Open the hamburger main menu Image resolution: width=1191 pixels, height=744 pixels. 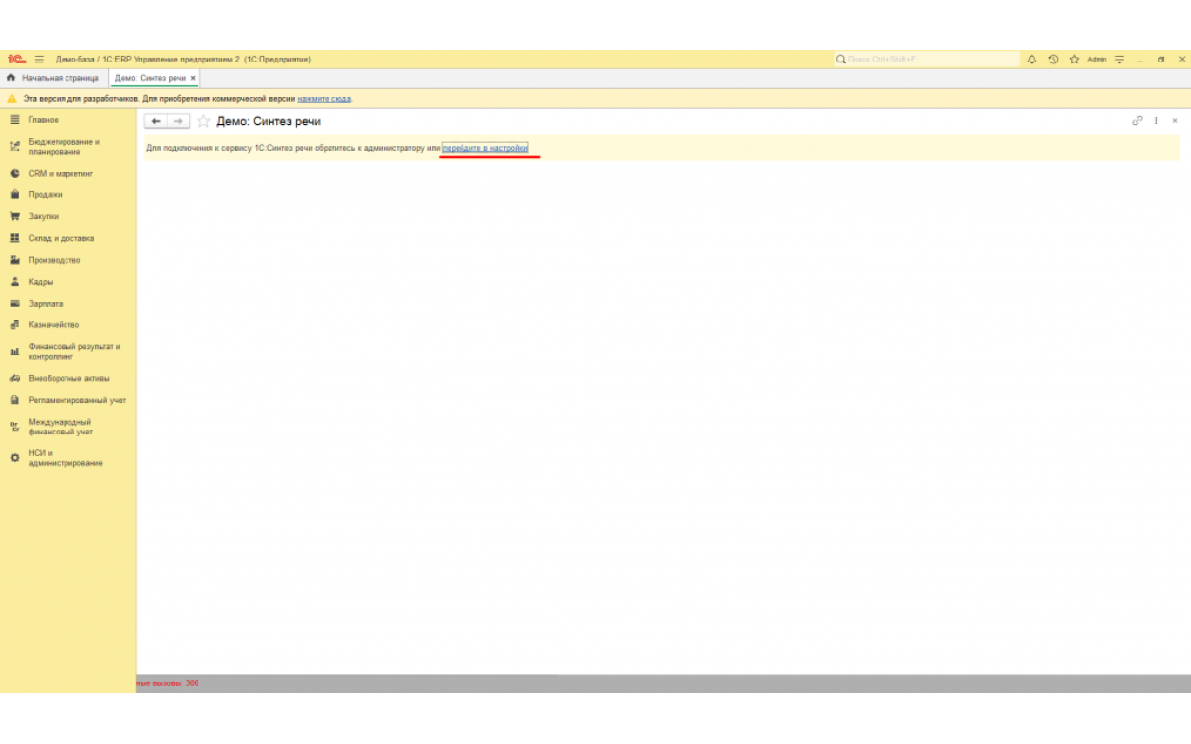(x=40, y=60)
